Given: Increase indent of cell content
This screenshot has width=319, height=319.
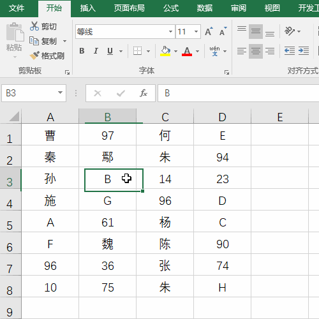Looking at the screenshot, I should coord(304,51).
